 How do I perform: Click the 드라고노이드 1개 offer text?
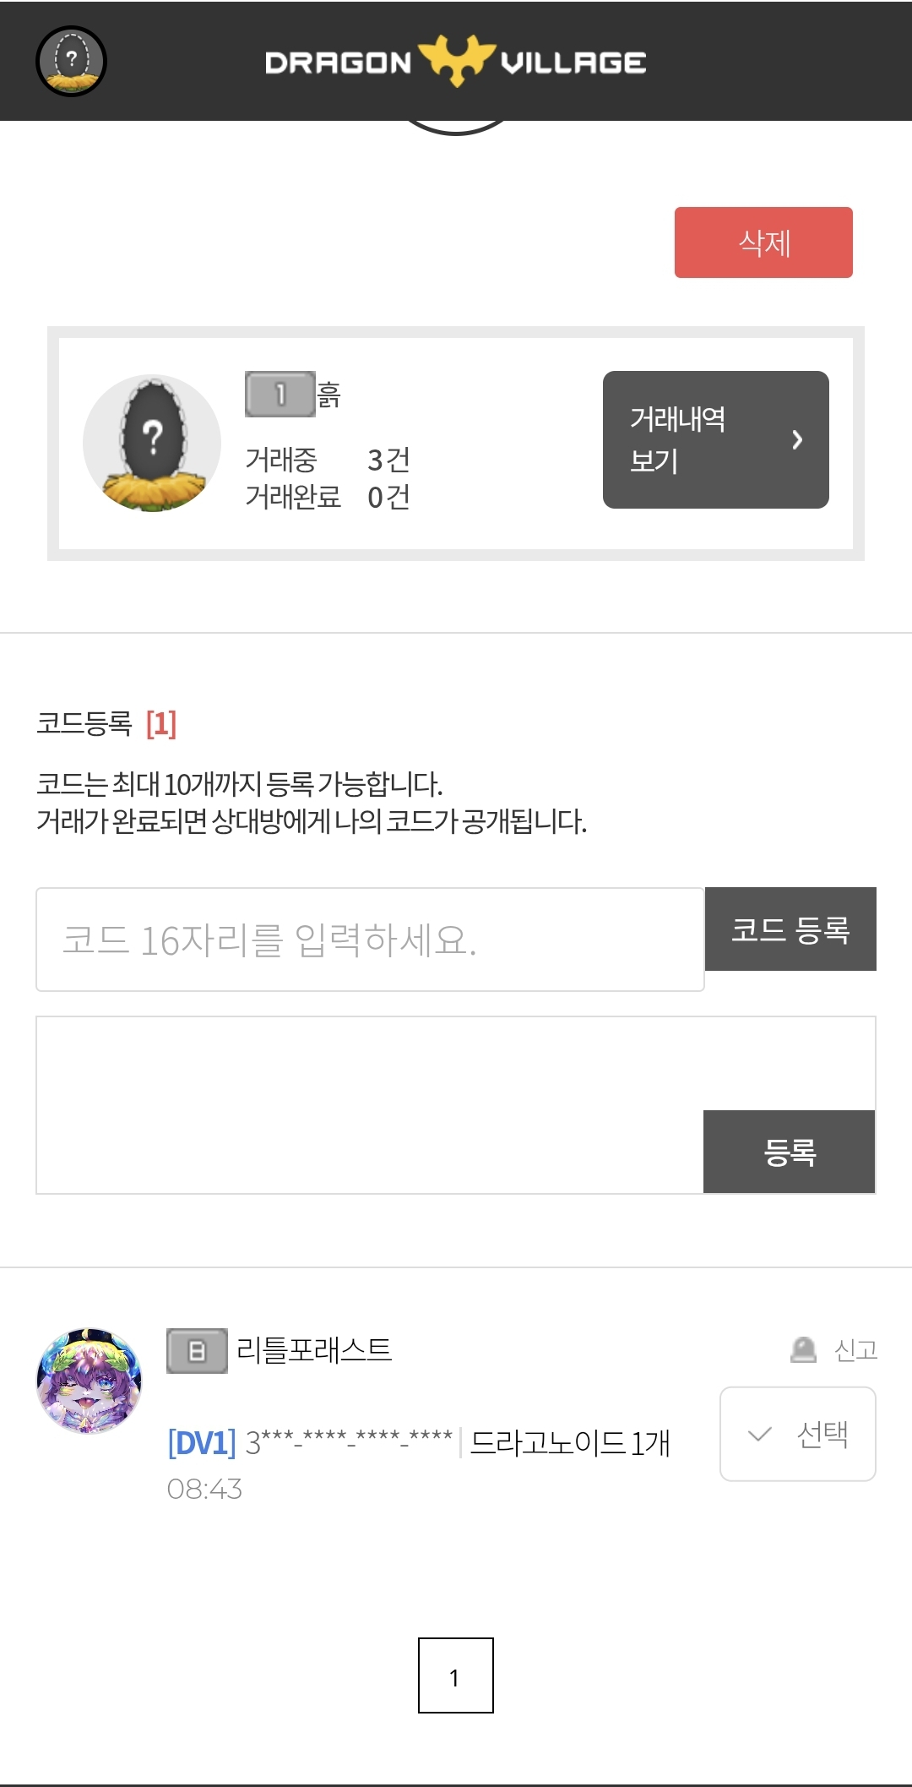(x=570, y=1442)
